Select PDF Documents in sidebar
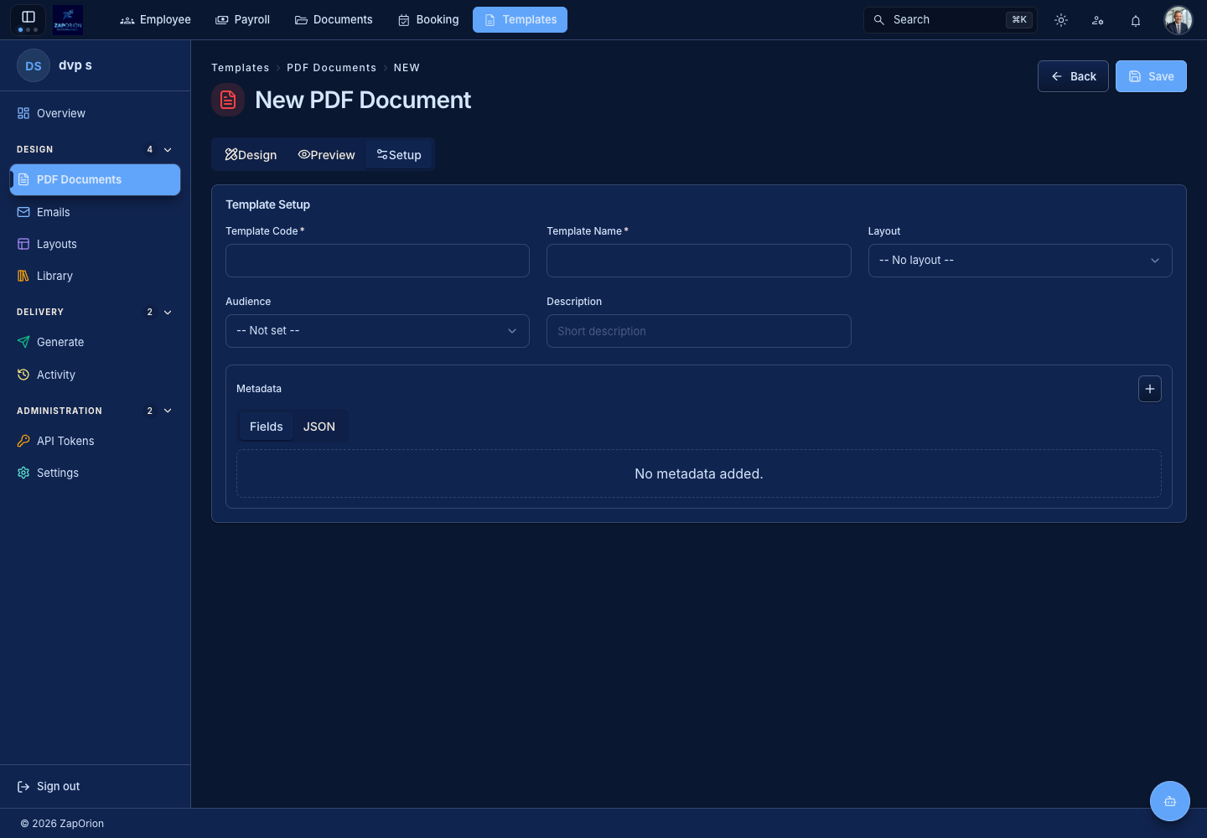Viewport: 1207px width, 838px height. click(95, 179)
